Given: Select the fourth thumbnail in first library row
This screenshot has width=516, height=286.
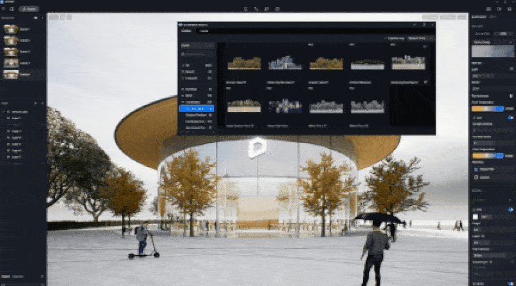Looking at the screenshot, I should [367, 64].
